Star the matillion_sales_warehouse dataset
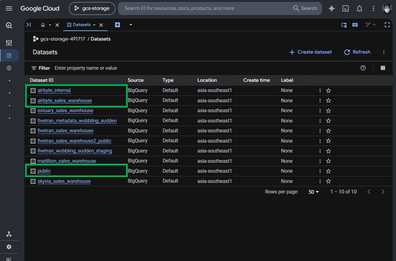Viewport: 396px width, 261px height. [x=328, y=161]
